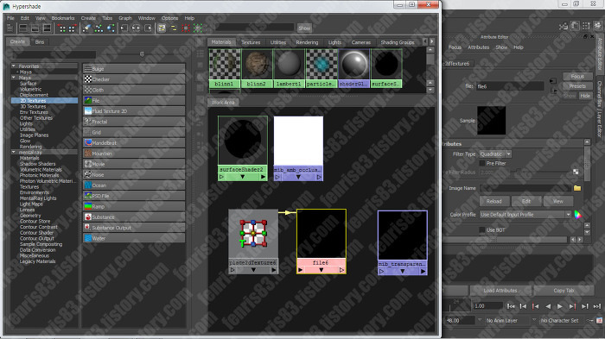Switch to the Textures tab
This screenshot has width=605, height=339.
point(251,42)
